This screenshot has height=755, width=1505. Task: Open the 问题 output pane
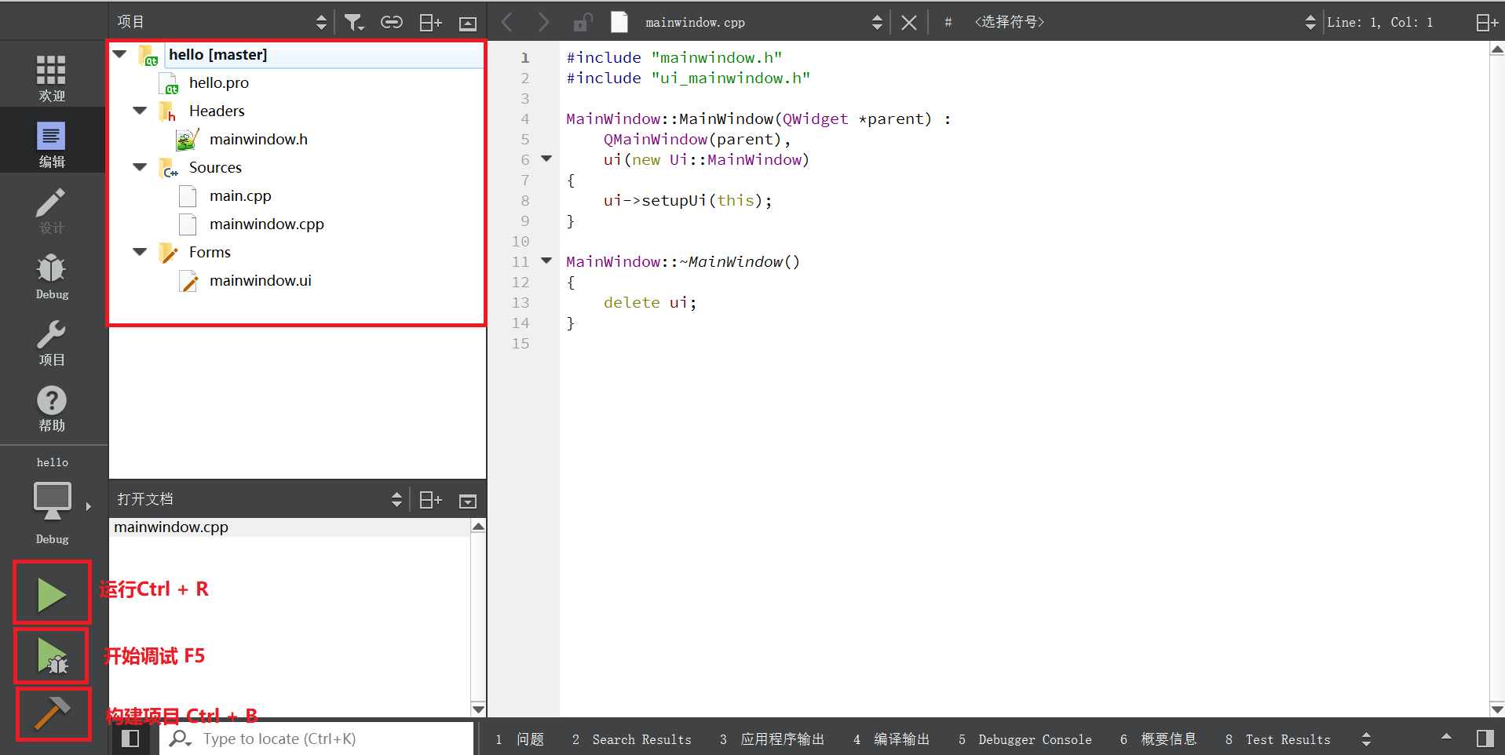pos(520,739)
